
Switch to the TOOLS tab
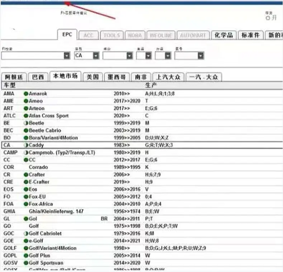(112, 35)
